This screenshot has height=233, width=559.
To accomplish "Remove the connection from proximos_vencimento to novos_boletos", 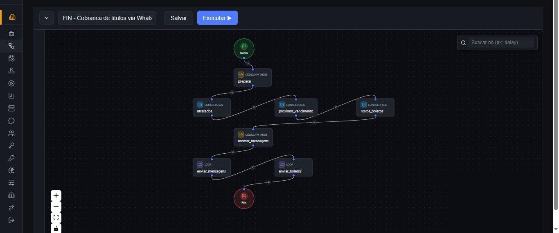I will pos(336,107).
